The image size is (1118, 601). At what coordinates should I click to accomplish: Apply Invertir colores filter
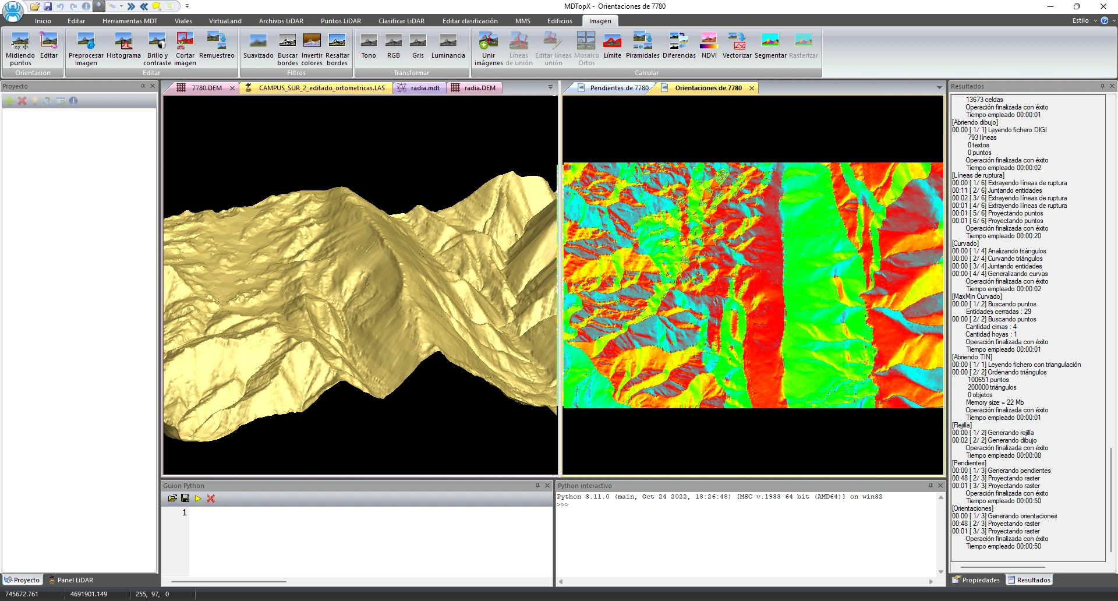pyautogui.click(x=312, y=49)
